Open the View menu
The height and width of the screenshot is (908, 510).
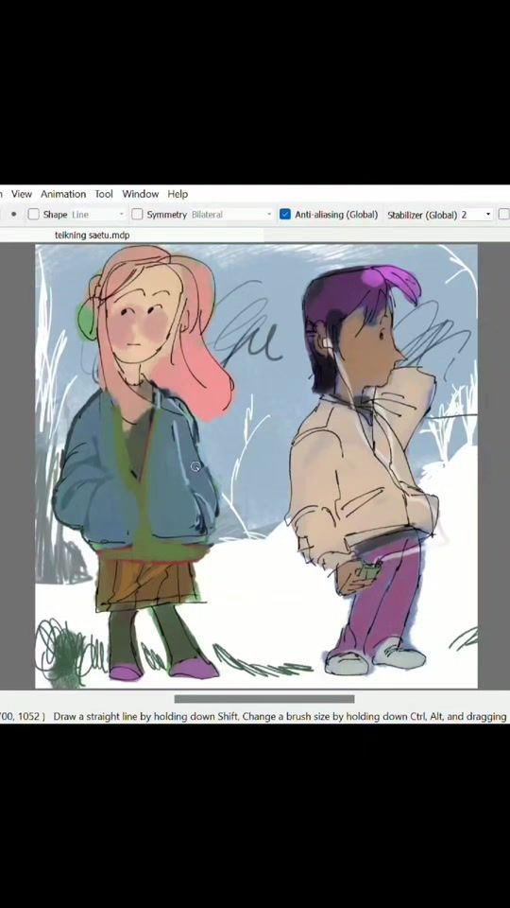point(22,194)
